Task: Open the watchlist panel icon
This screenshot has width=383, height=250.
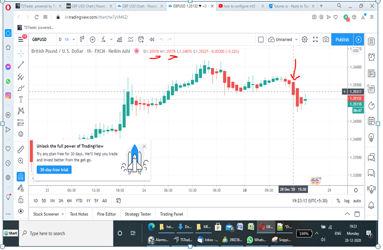Action: tap(371, 41)
